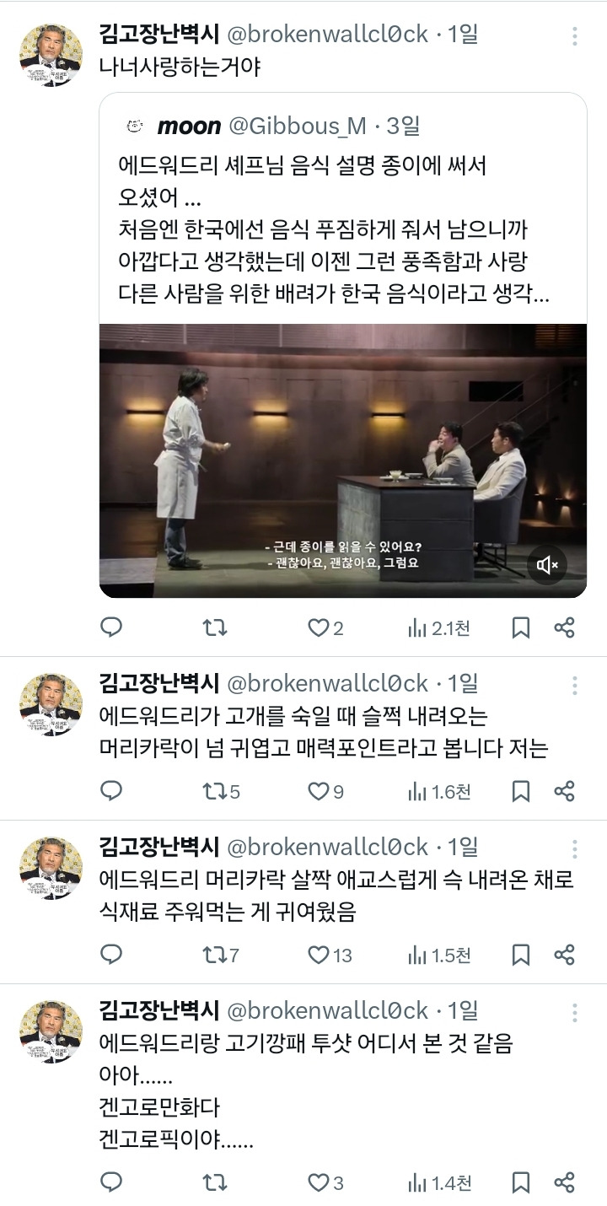Retweet the post with 7 retweets
This screenshot has width=607, height=1206.
(x=222, y=955)
